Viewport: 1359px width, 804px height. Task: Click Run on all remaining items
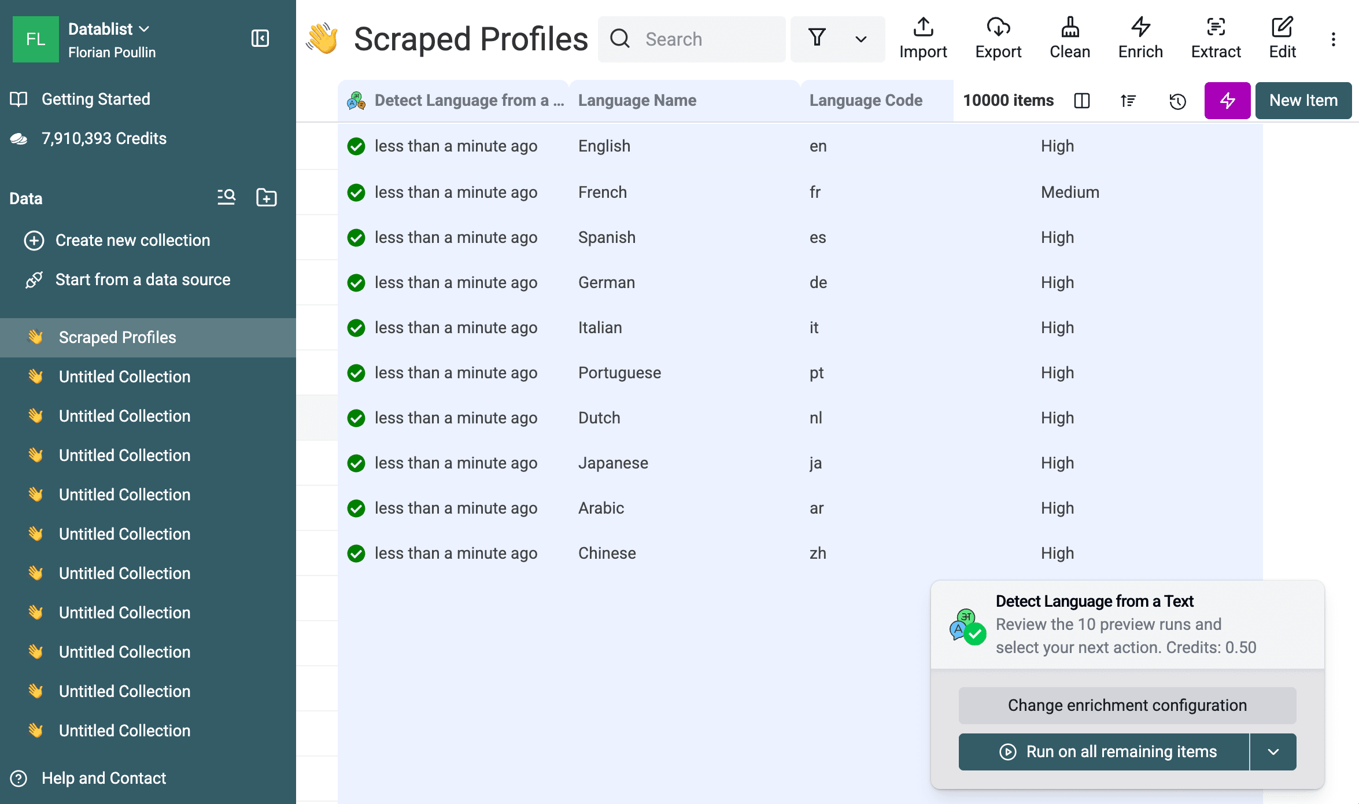coord(1104,752)
